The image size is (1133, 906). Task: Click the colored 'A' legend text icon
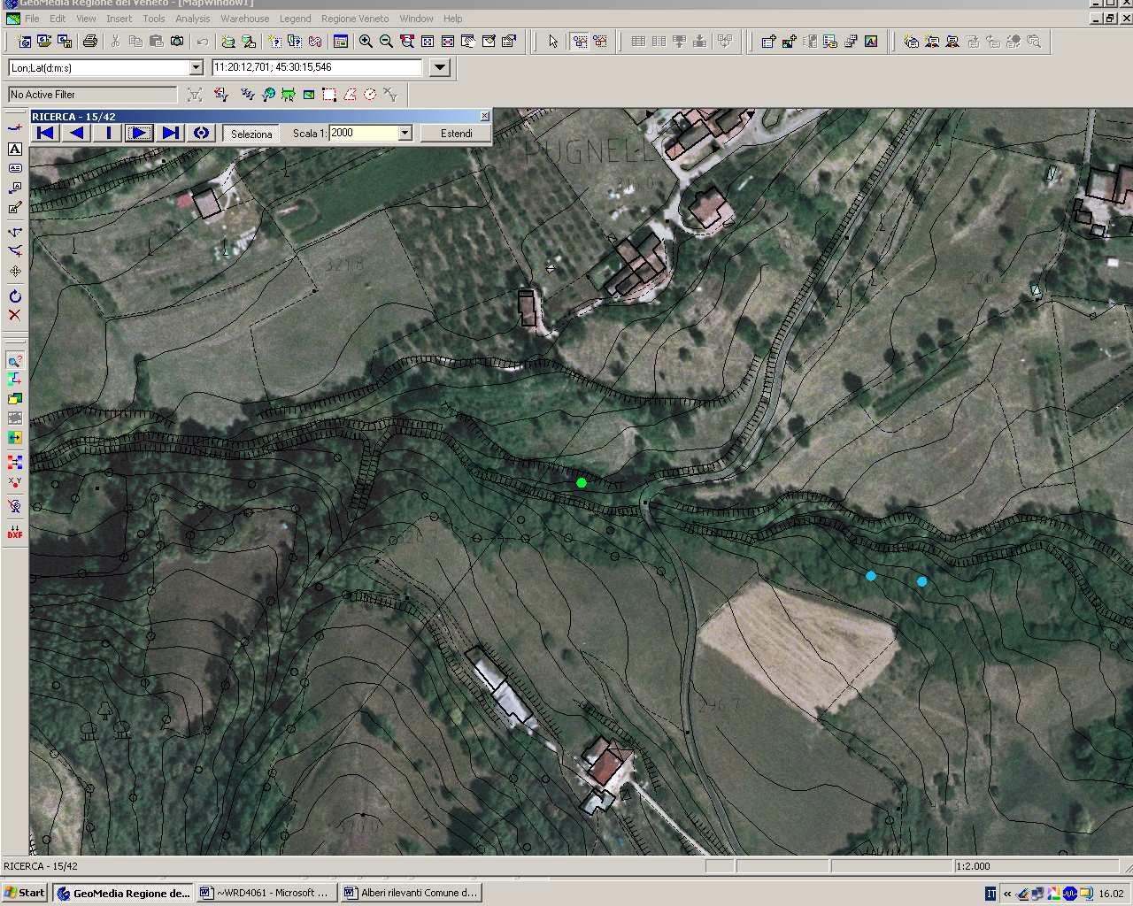pos(871,41)
